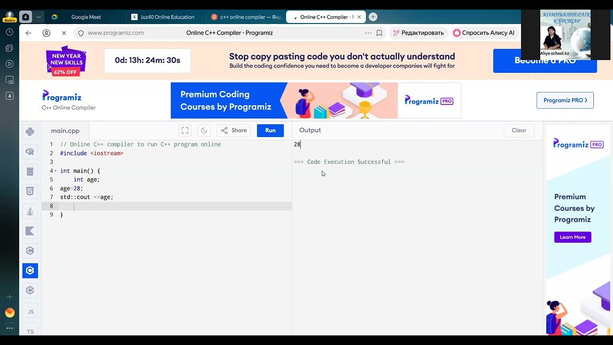Click the Programiz PRO logo in the side ad
Viewport: 613px width, 345px height.
click(578, 144)
